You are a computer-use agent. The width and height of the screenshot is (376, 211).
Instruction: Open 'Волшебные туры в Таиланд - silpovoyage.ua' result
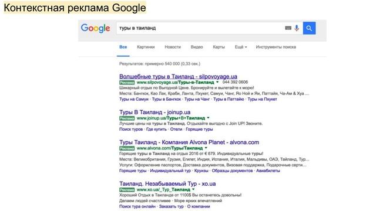click(178, 76)
